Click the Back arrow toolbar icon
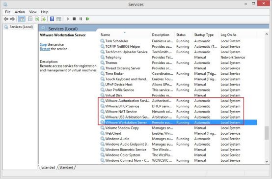The width and height of the screenshot is (272, 179). [x=6, y=19]
